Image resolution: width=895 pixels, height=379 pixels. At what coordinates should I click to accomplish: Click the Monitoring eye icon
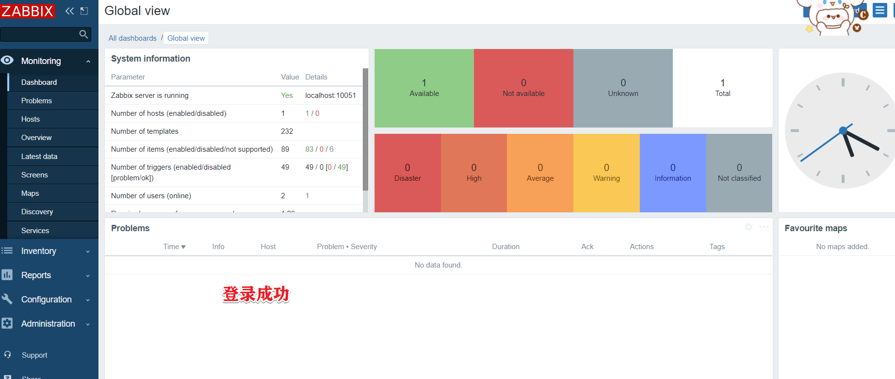pyautogui.click(x=7, y=60)
